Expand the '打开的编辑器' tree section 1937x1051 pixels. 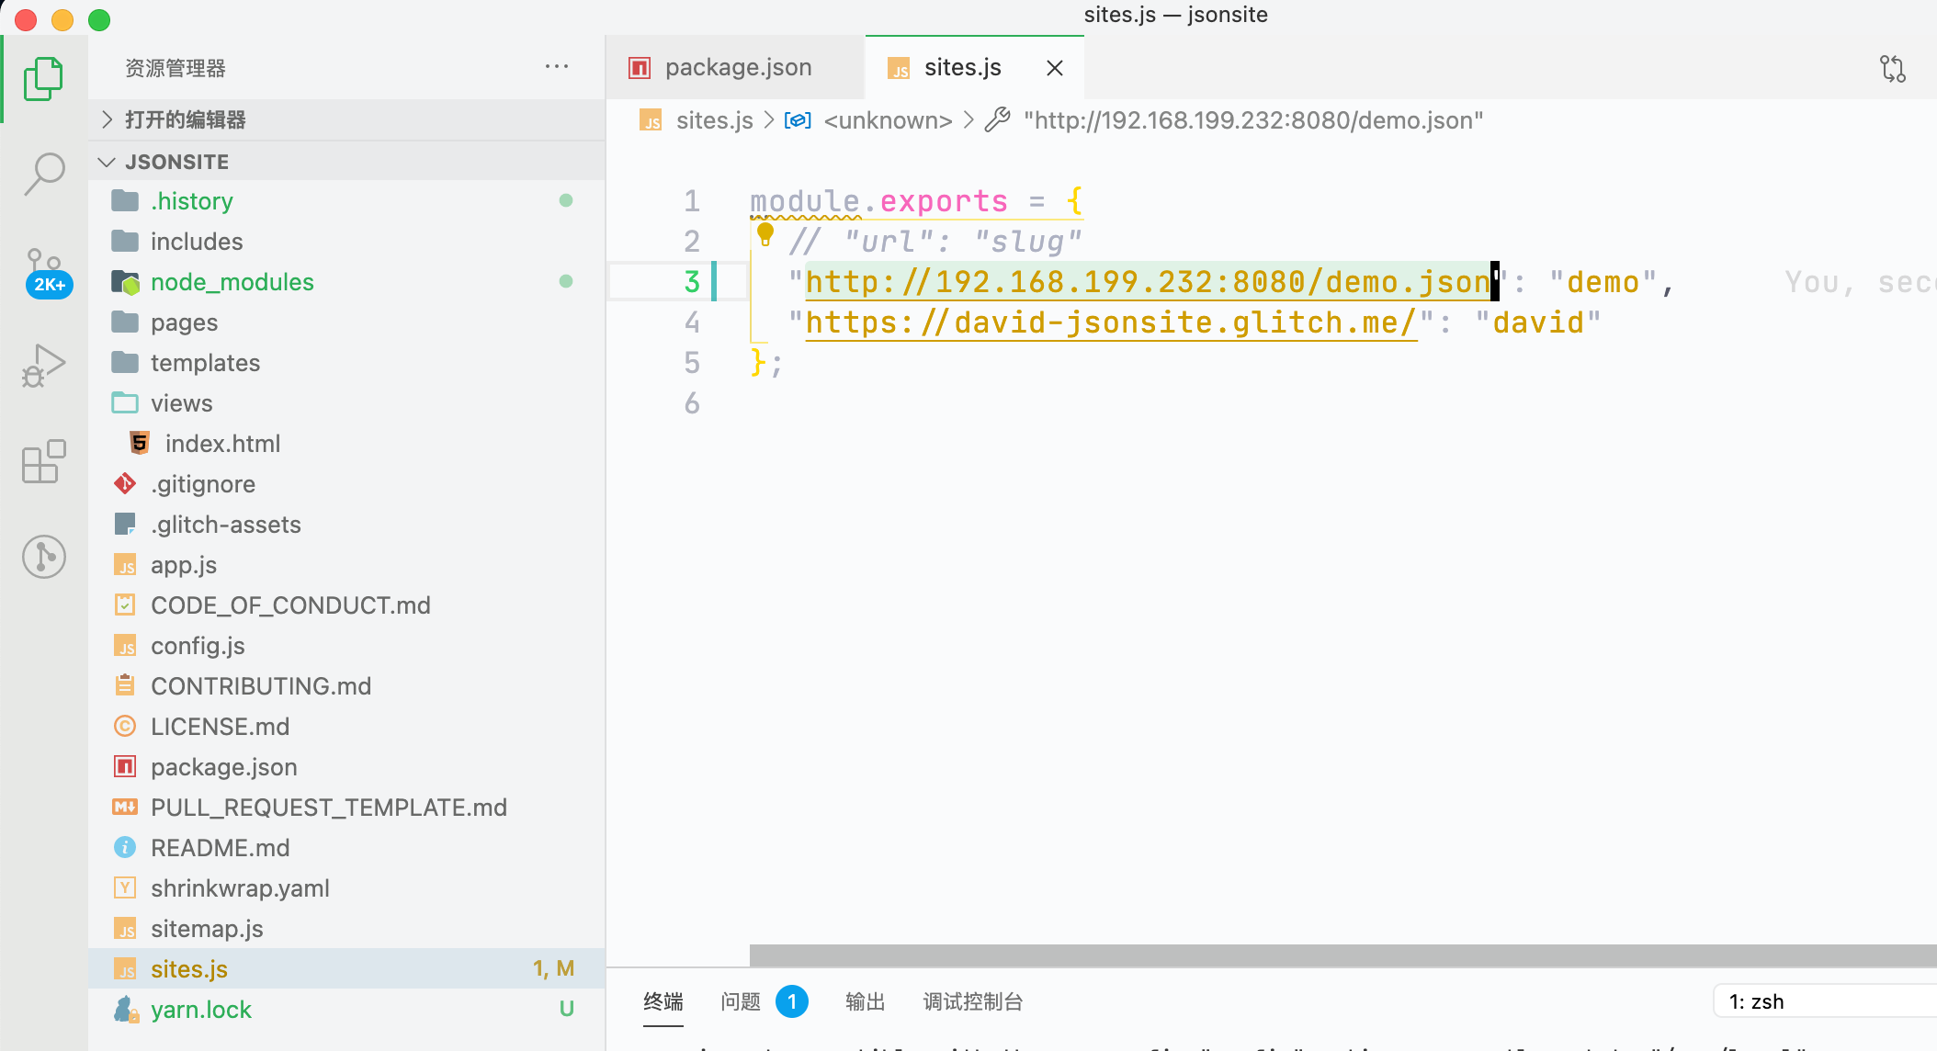point(108,119)
